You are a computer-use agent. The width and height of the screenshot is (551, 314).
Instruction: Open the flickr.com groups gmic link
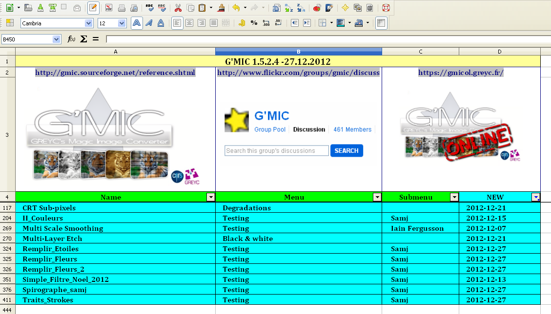tap(298, 73)
